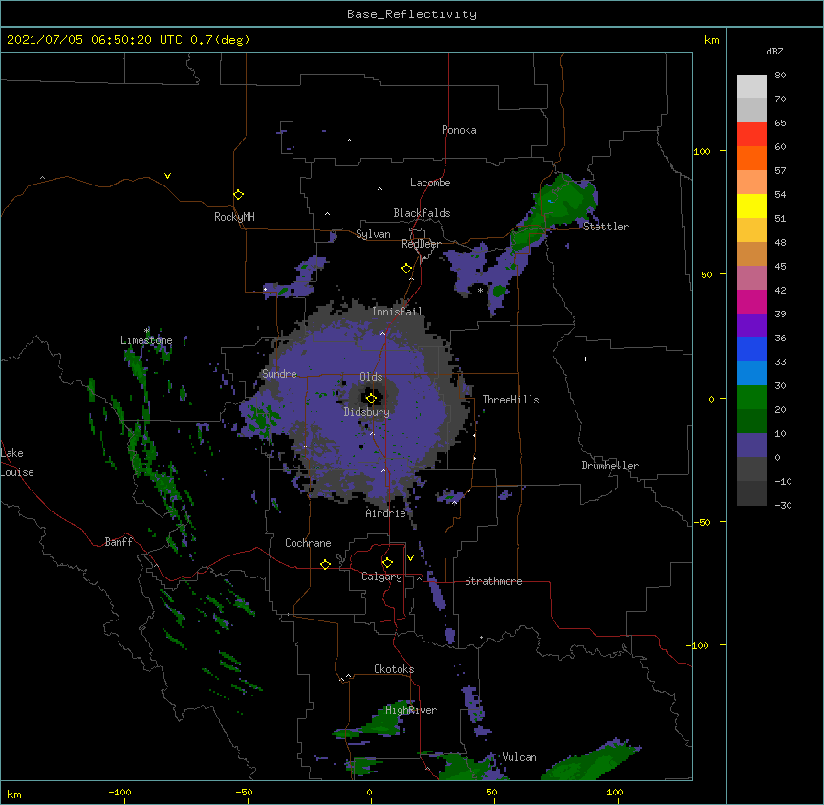Click the km unit label at bottom left
This screenshot has width=824, height=805.
coord(14,794)
